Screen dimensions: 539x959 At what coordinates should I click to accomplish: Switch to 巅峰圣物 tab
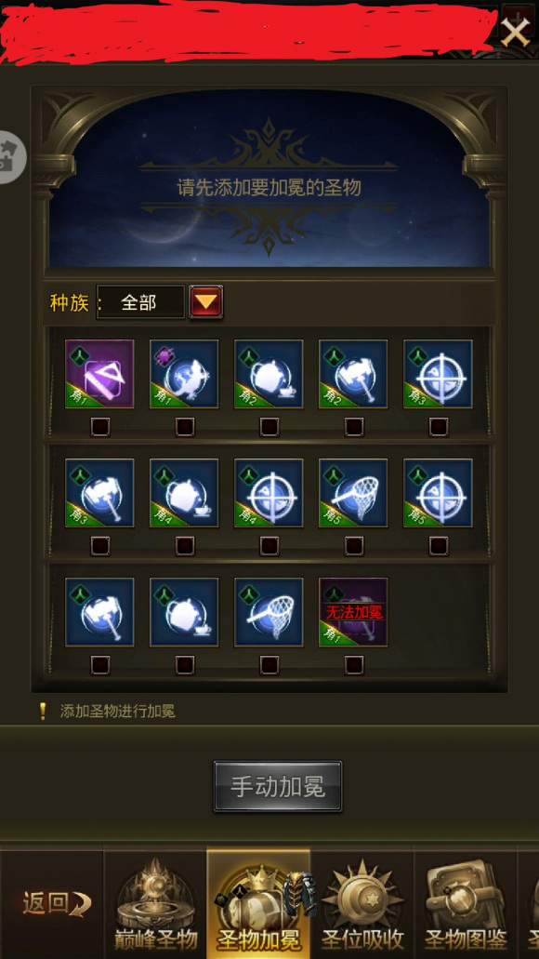click(x=156, y=903)
